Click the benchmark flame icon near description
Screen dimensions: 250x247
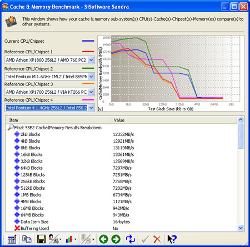point(11,22)
